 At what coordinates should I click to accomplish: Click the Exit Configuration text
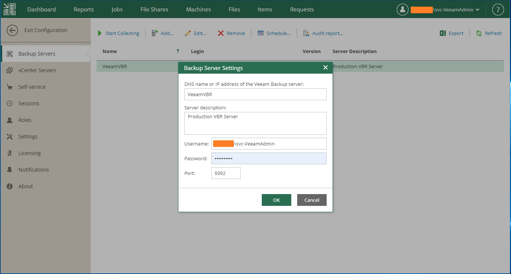46,30
